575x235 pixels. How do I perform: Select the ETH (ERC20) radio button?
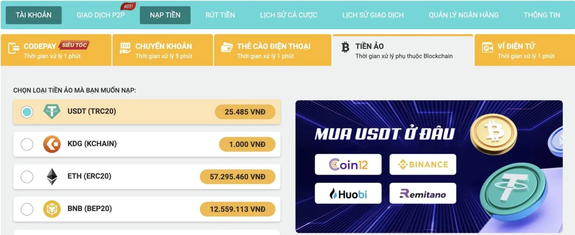tap(27, 177)
